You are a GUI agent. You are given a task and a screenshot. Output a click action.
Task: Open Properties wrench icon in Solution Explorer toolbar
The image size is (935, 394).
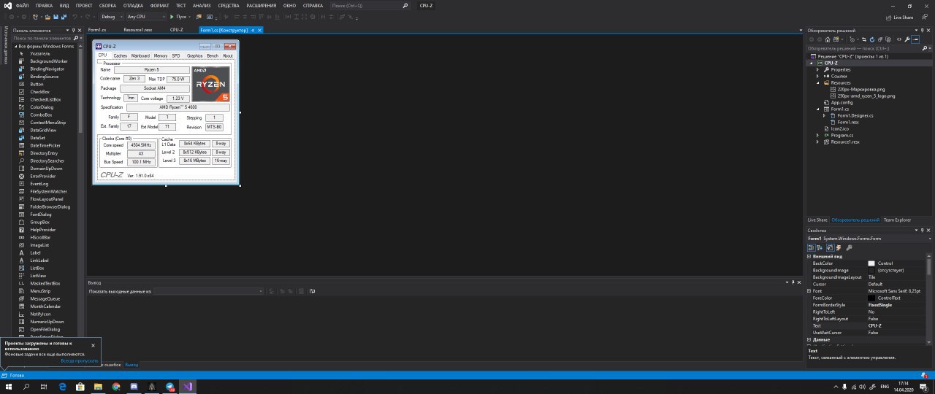907,39
